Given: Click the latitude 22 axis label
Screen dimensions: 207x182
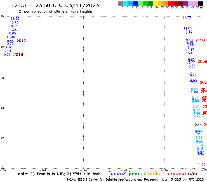Looking at the screenshot, I should pos(2,138).
